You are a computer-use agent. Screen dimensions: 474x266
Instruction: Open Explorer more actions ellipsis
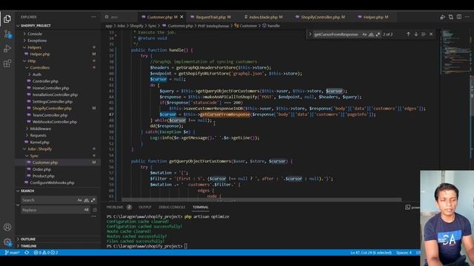click(94, 17)
